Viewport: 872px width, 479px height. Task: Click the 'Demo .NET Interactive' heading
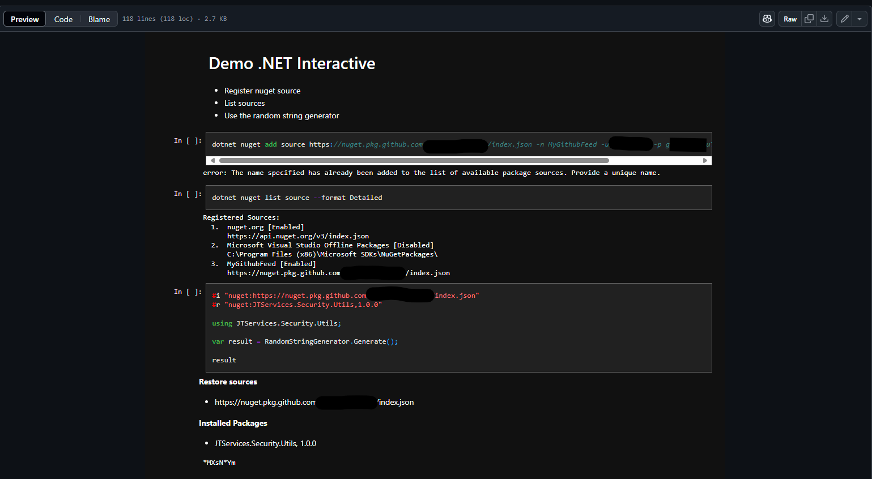click(292, 63)
